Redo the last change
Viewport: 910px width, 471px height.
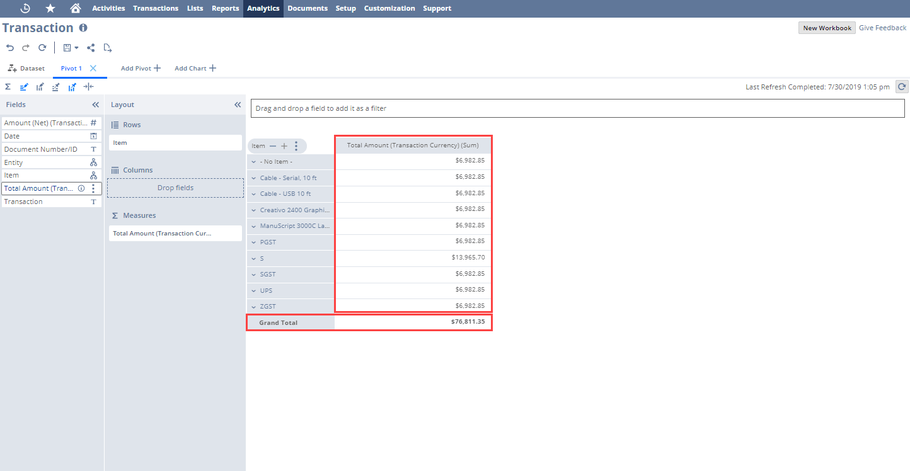point(26,48)
